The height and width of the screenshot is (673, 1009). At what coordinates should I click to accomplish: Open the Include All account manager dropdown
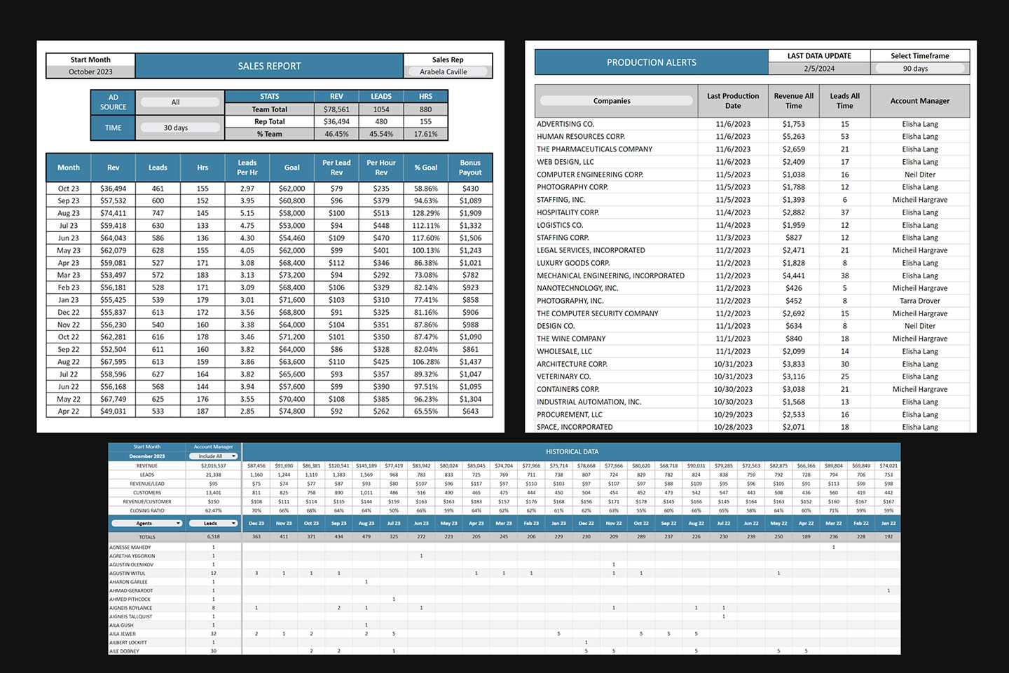[213, 456]
